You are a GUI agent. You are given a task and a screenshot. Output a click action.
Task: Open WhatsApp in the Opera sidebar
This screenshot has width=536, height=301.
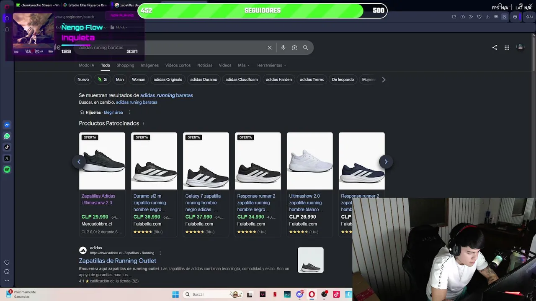click(x=7, y=136)
